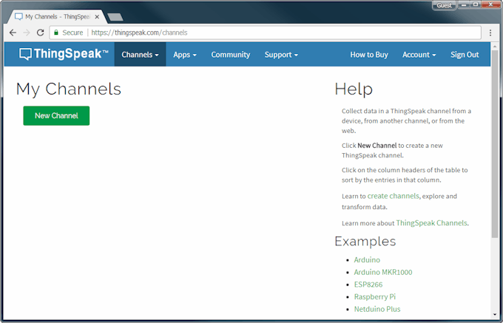503x323 pixels.
Task: Click the My Channels heading
Action: coord(69,89)
